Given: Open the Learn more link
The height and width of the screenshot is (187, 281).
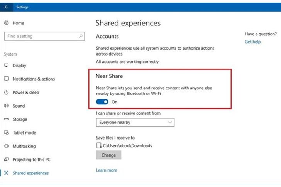Looking at the screenshot, I should coord(107,170).
